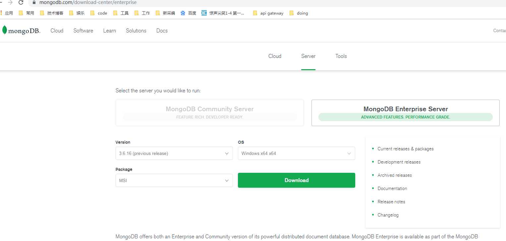Select MongoDB Community Server option

point(210,113)
